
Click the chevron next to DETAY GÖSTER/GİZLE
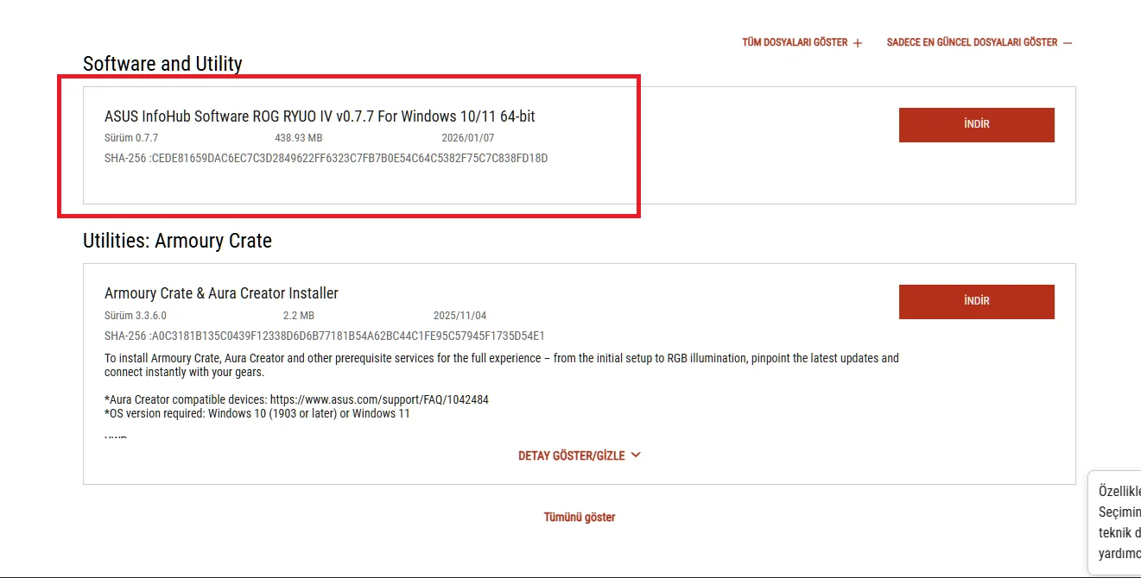click(636, 455)
